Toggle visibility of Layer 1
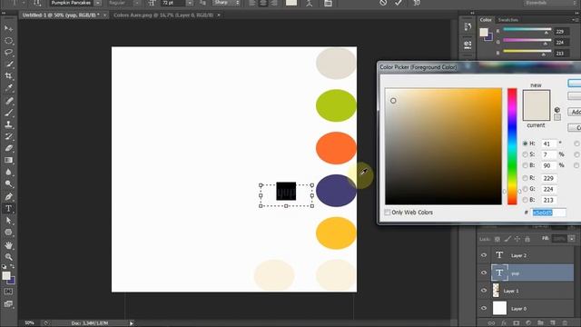The image size is (581, 327). coord(484,291)
